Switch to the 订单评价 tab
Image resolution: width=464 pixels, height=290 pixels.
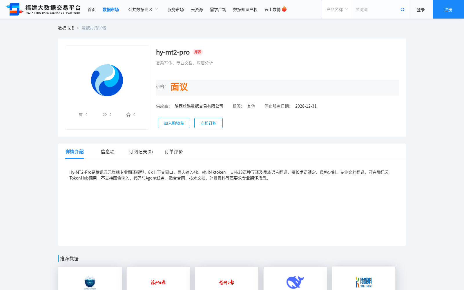(174, 152)
